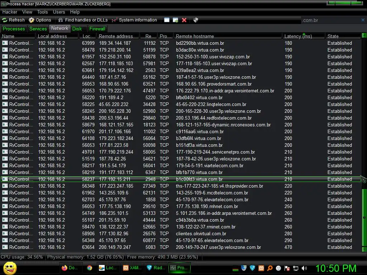367x275 pixels.
Task: Click hostname 138-122-22-37.rminet.com.br
Action: pos(205,227)
